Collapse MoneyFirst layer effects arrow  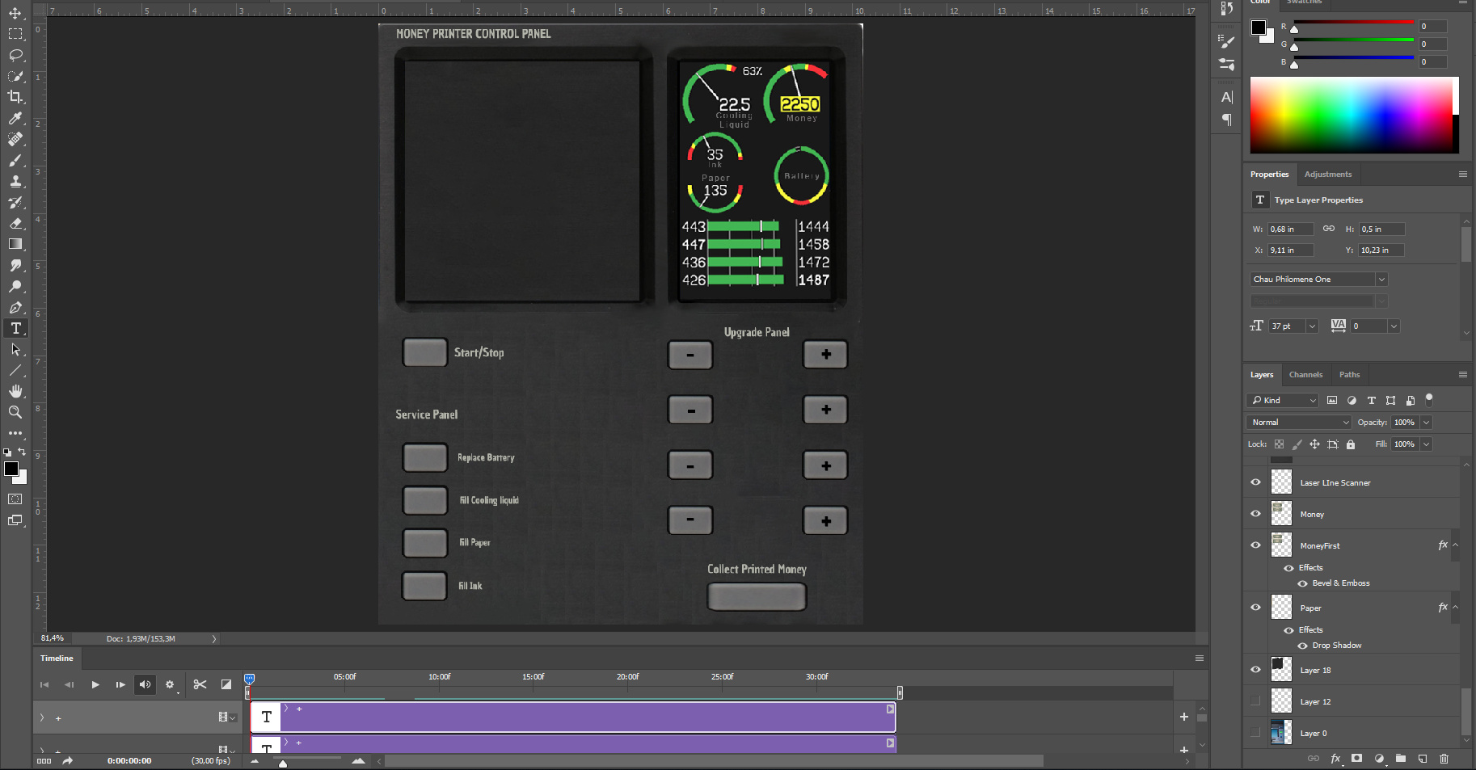pos(1455,545)
